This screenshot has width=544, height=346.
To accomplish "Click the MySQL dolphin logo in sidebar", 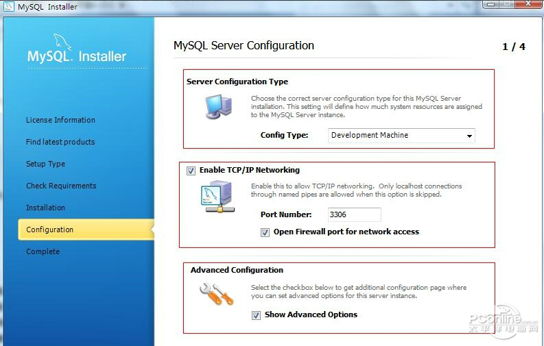I will (63, 42).
